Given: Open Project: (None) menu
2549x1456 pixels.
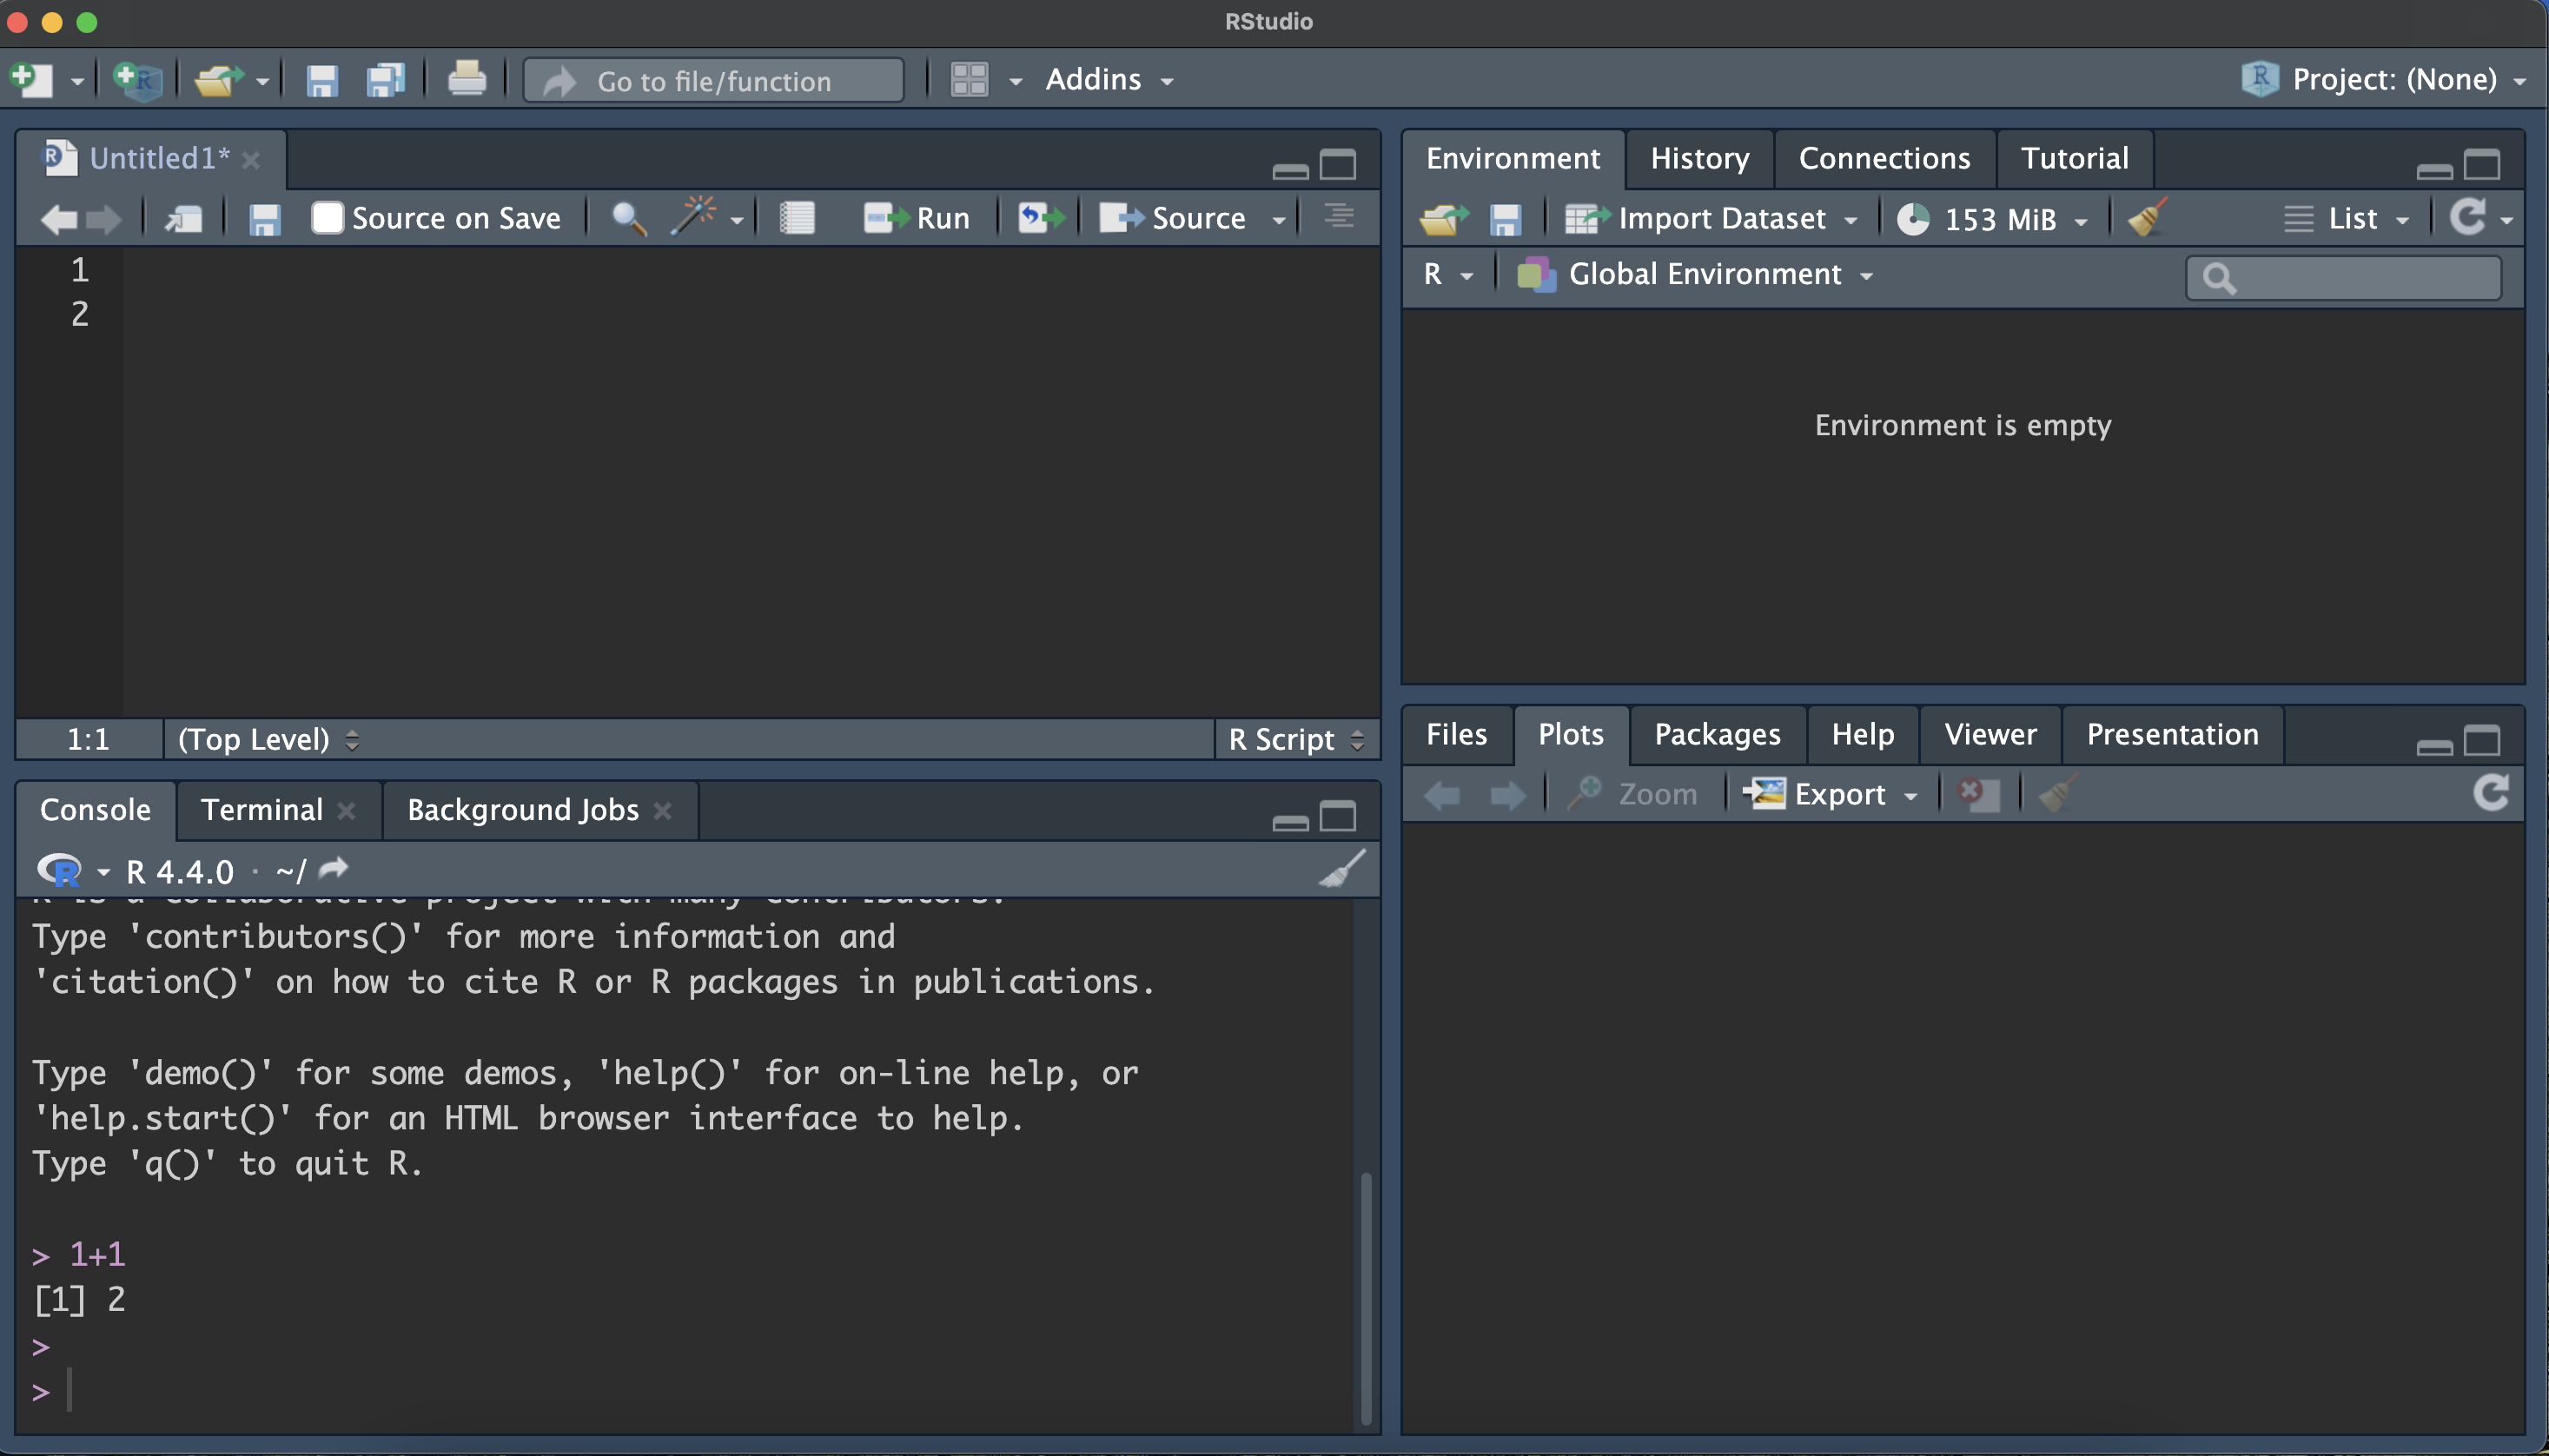Looking at the screenshot, I should point(2383,79).
